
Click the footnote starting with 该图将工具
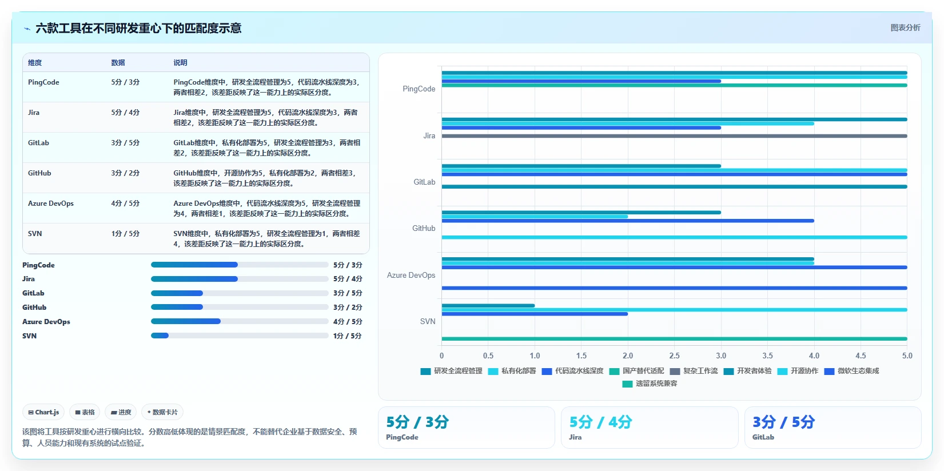(190, 437)
